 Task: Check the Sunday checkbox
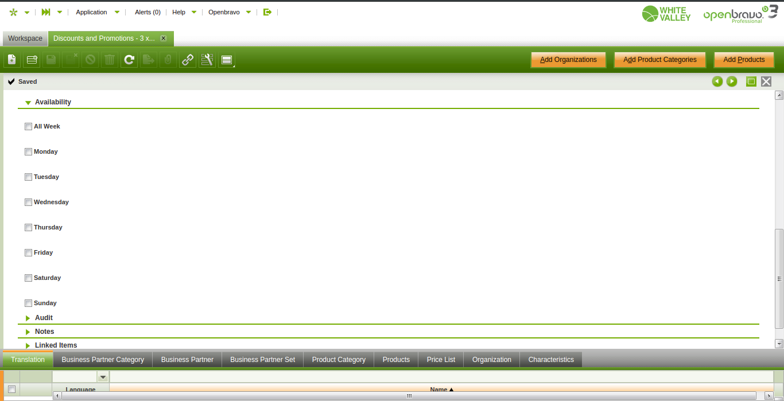[28, 303]
